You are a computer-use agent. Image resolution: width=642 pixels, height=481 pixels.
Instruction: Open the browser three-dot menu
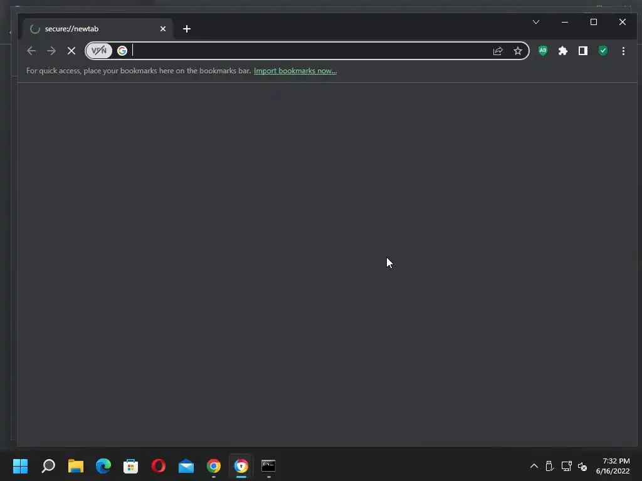[623, 51]
